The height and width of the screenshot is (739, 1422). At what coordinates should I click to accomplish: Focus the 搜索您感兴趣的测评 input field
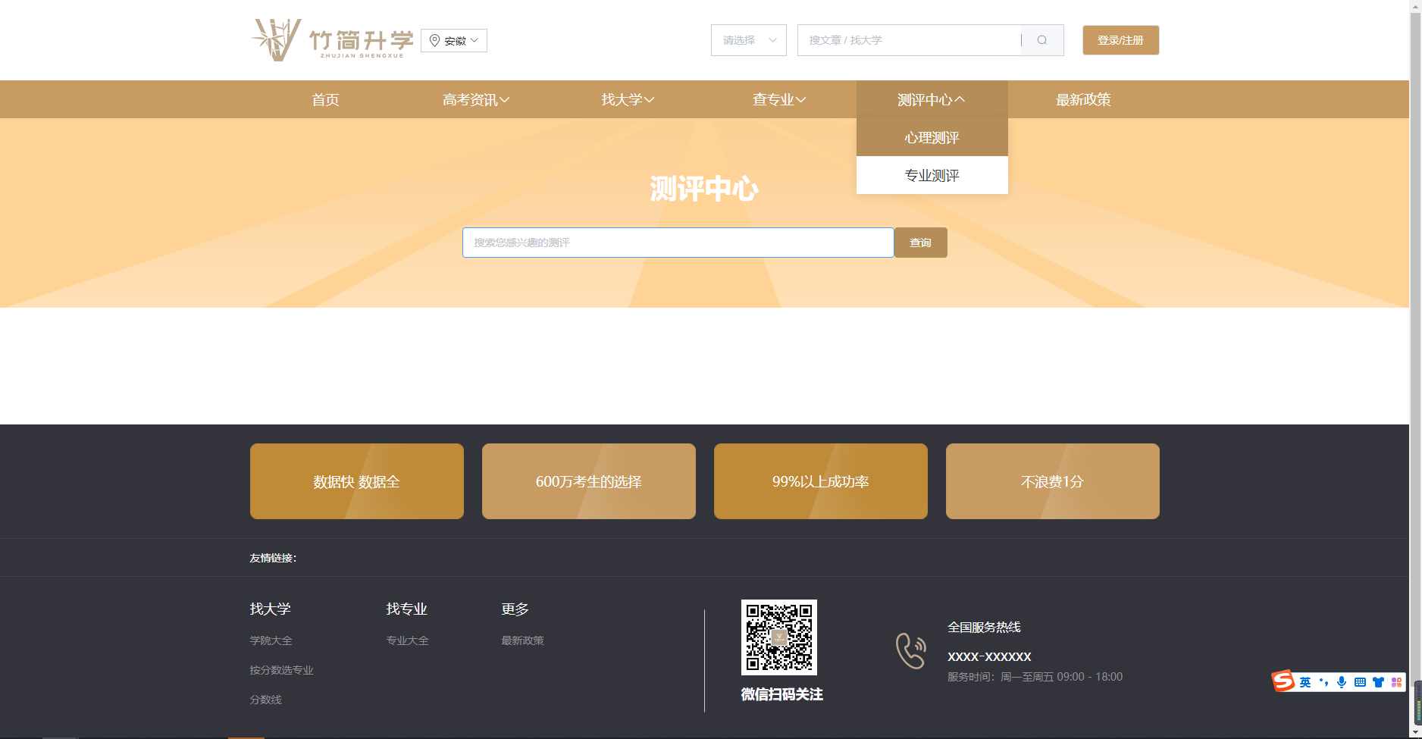[x=678, y=243]
